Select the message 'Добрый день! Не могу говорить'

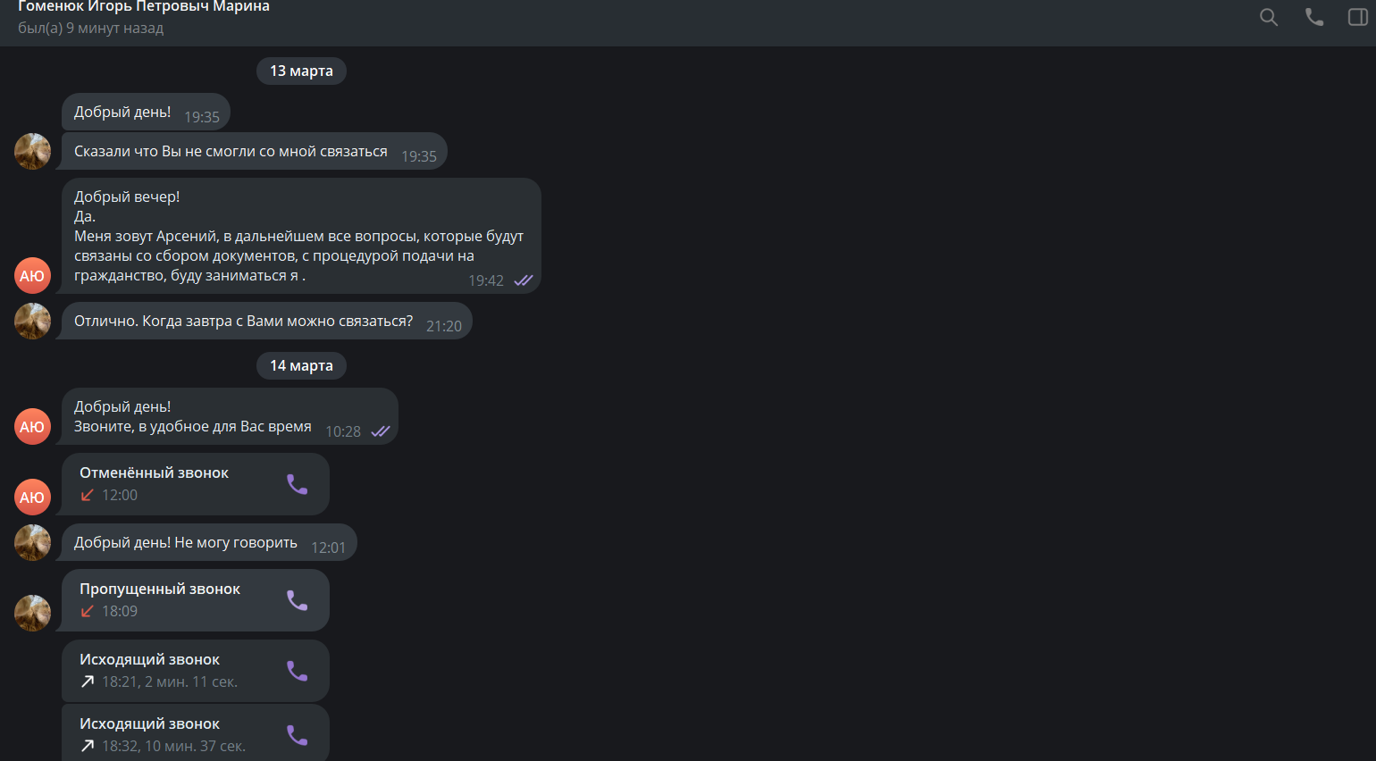click(209, 542)
